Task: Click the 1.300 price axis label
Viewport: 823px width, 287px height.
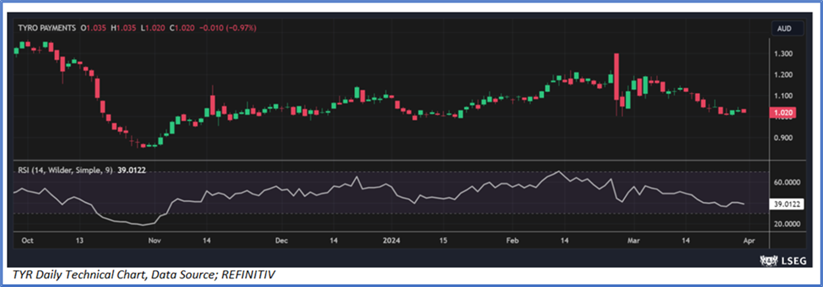Action: coord(782,54)
